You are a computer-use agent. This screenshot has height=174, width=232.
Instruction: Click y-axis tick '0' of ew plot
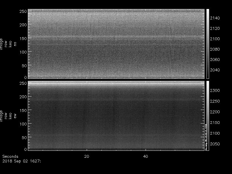(26, 149)
